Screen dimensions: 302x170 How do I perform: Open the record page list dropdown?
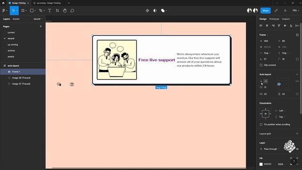click(x=38, y=19)
